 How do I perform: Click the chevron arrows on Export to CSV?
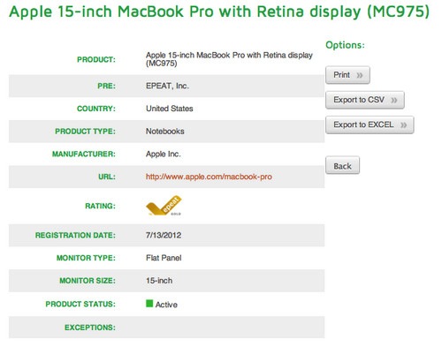394,101
